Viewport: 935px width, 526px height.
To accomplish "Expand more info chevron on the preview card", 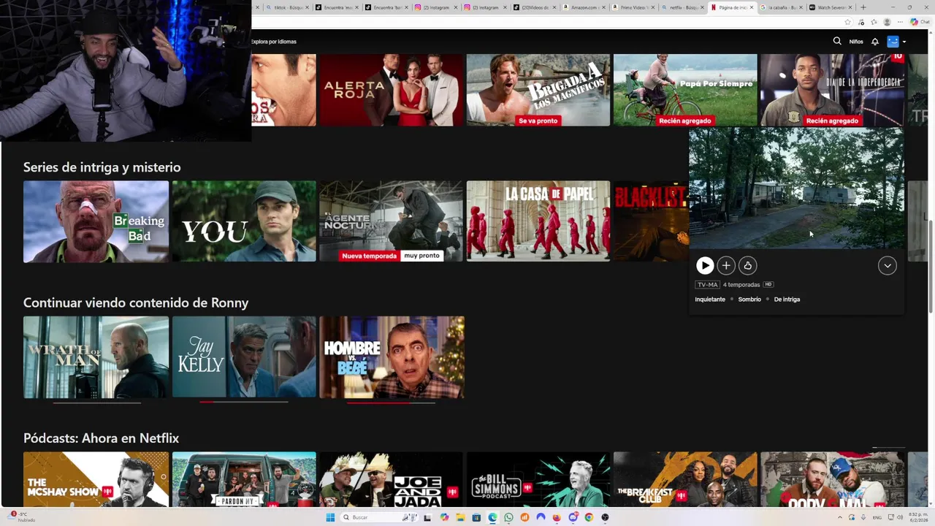I will coord(888,266).
